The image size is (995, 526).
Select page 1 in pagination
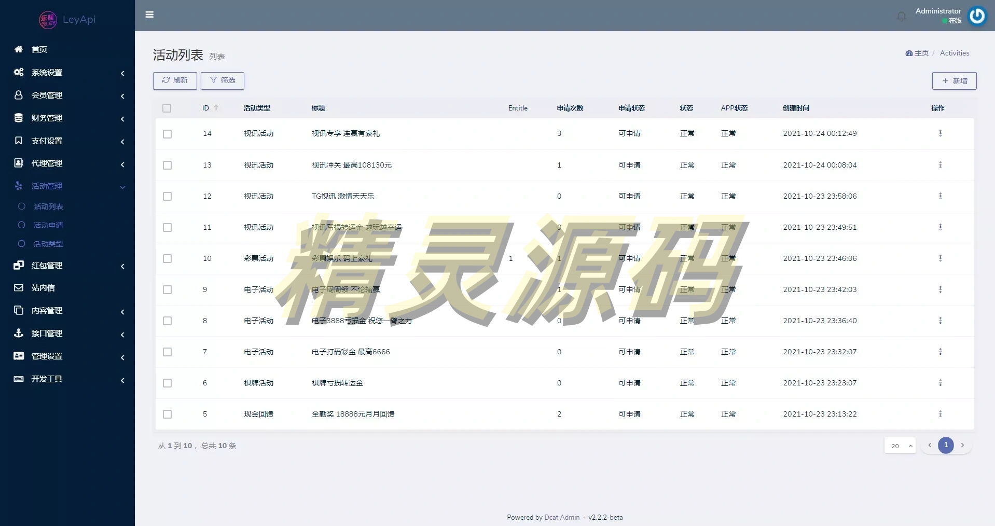tap(946, 445)
